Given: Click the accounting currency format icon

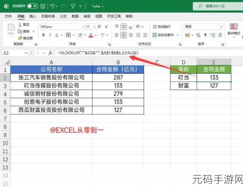Looking at the screenshot, I should pos(188,35).
